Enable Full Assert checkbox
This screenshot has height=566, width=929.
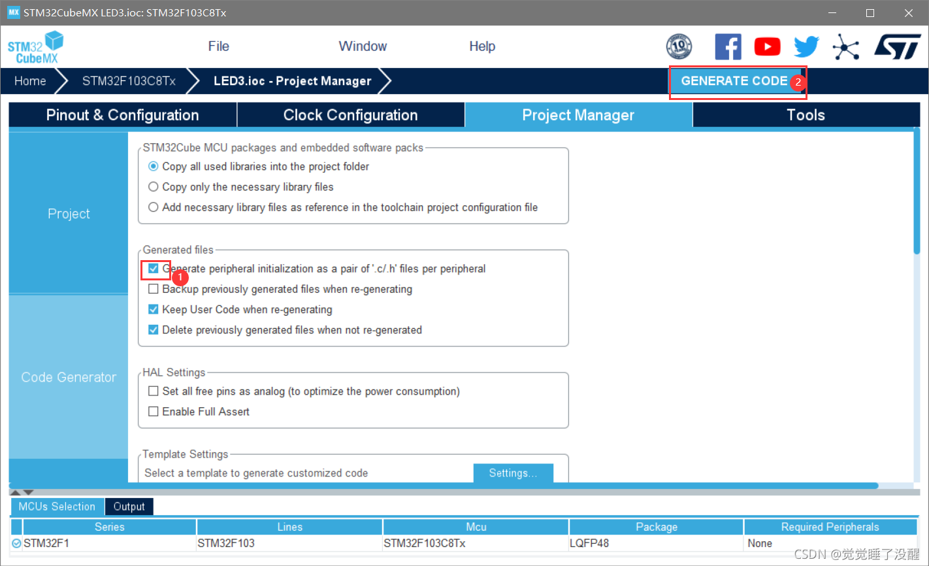pos(153,412)
